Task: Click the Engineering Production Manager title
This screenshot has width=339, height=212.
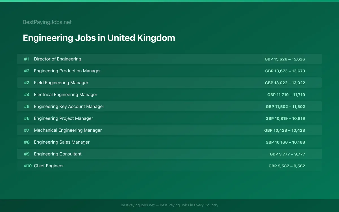Action: [x=67, y=71]
